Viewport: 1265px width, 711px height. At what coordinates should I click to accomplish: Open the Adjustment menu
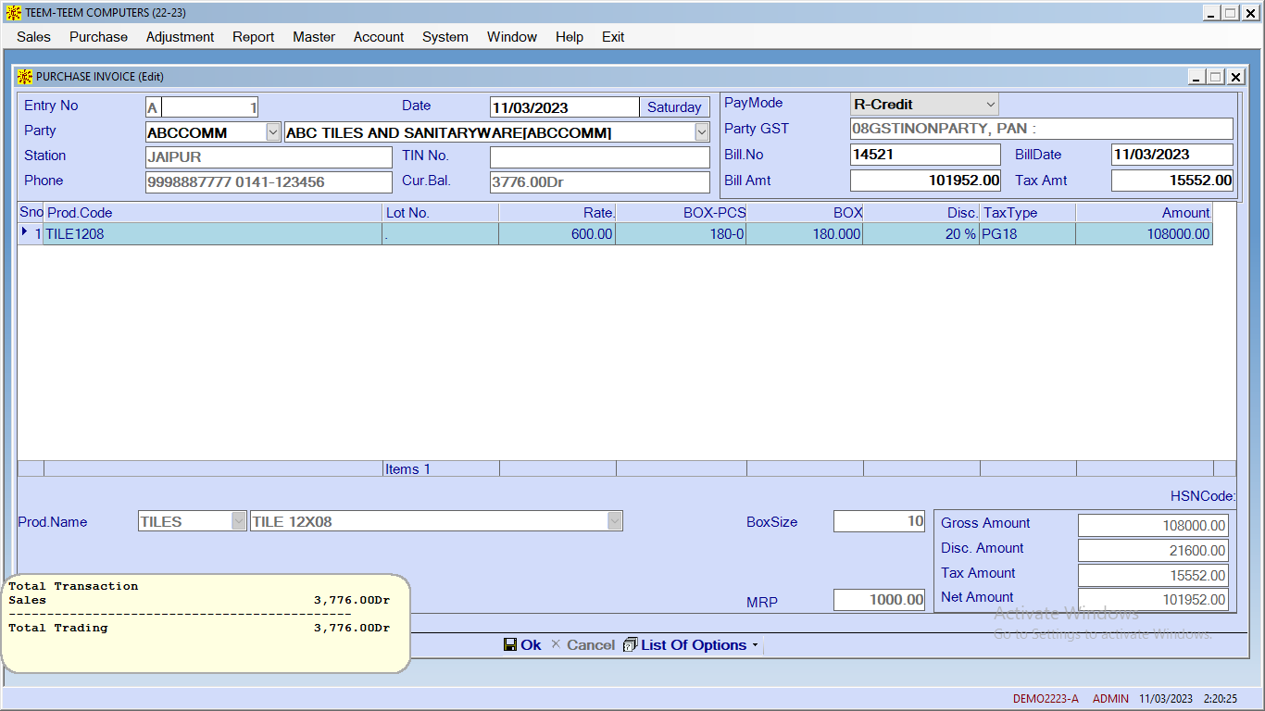click(x=180, y=37)
